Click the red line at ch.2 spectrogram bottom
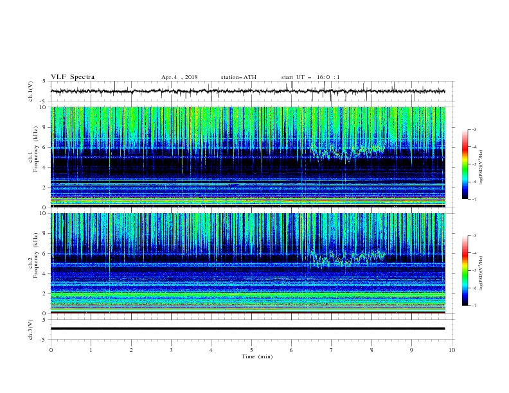The height and width of the screenshot is (393, 509). [x=248, y=313]
